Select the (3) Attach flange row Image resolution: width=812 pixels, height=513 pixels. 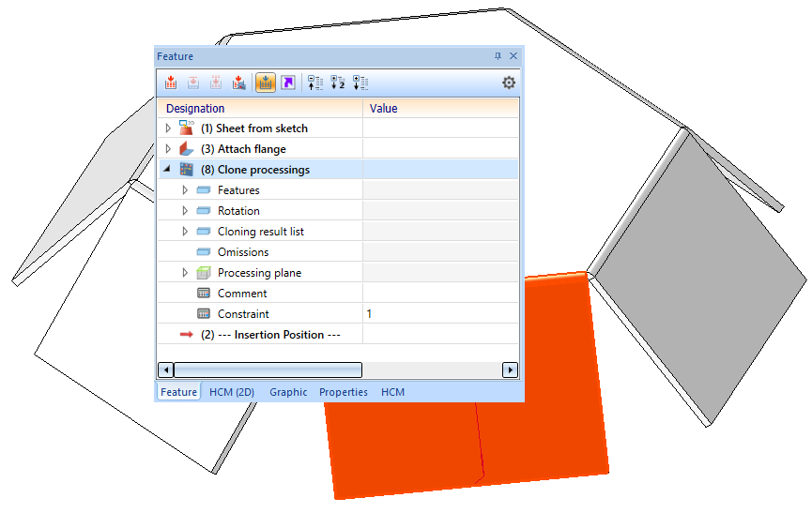338,148
